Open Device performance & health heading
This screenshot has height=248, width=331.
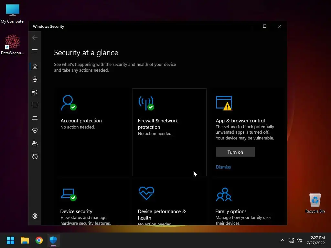pyautogui.click(x=162, y=214)
